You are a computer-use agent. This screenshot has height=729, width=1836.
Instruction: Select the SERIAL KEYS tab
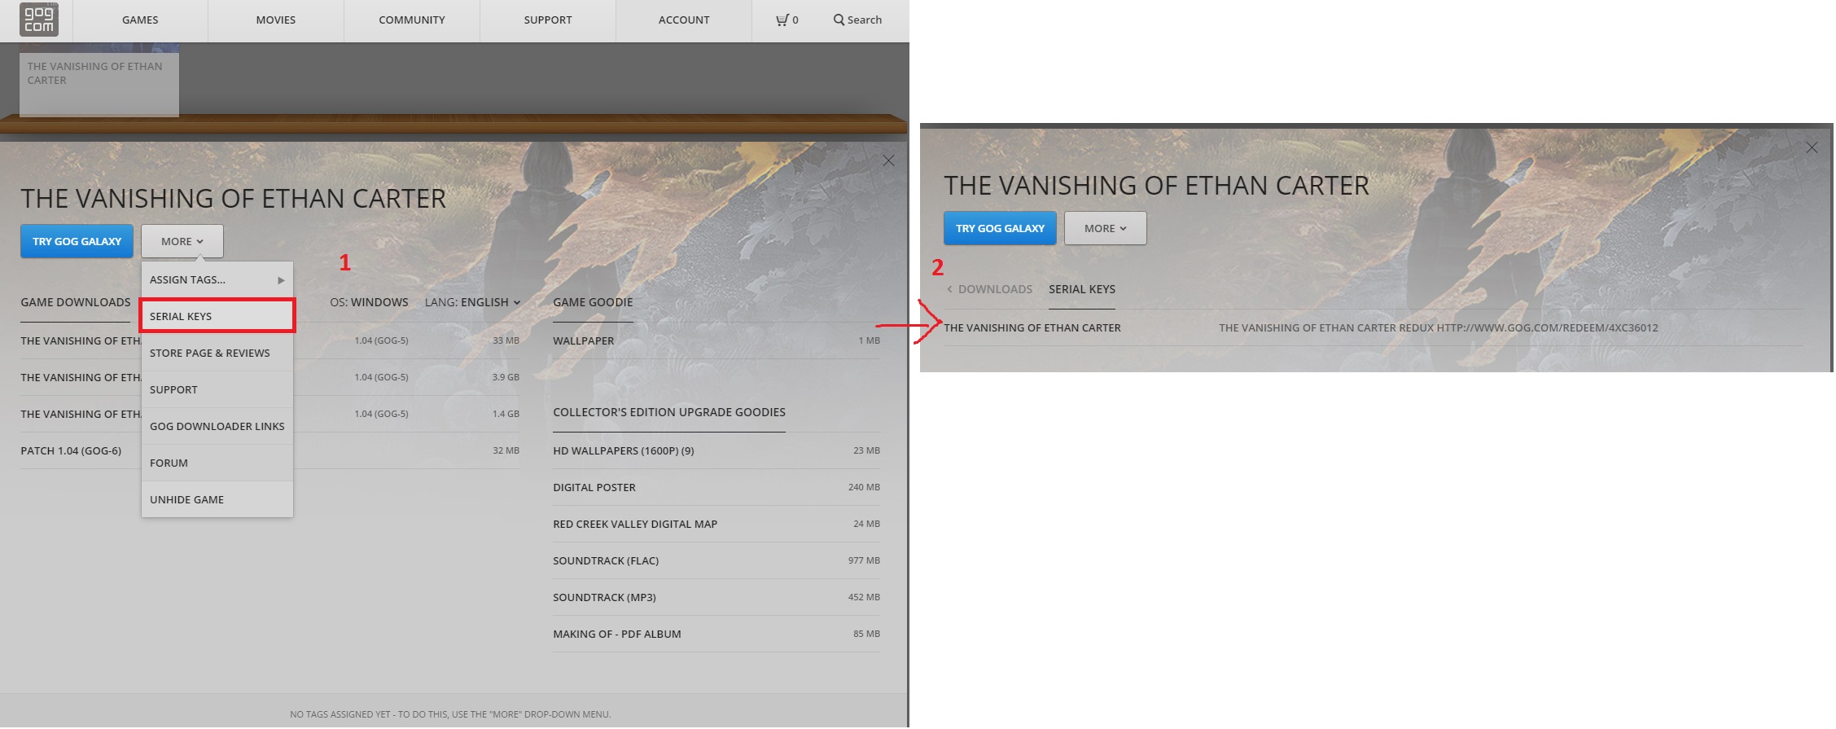[1082, 289]
